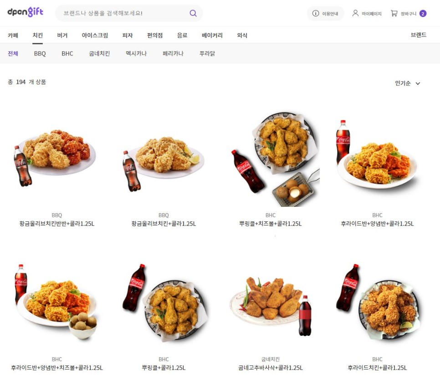Click BBQ label above 황금올리브치킨반반
This screenshot has width=440, height=375.
coord(56,215)
